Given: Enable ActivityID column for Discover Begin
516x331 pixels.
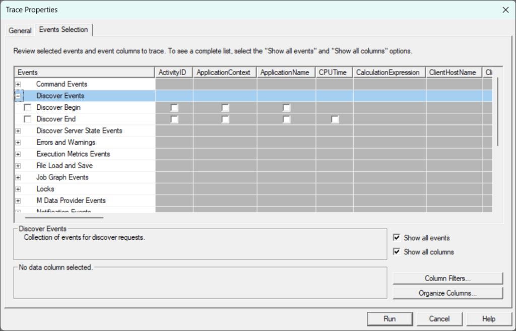Looking at the screenshot, I should click(x=174, y=108).
